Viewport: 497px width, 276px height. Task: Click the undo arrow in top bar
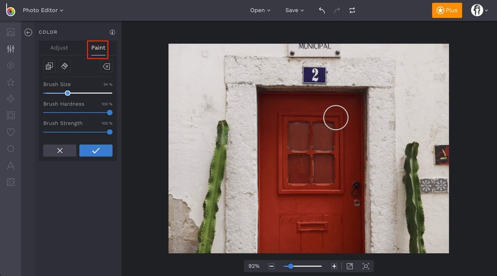pos(322,10)
